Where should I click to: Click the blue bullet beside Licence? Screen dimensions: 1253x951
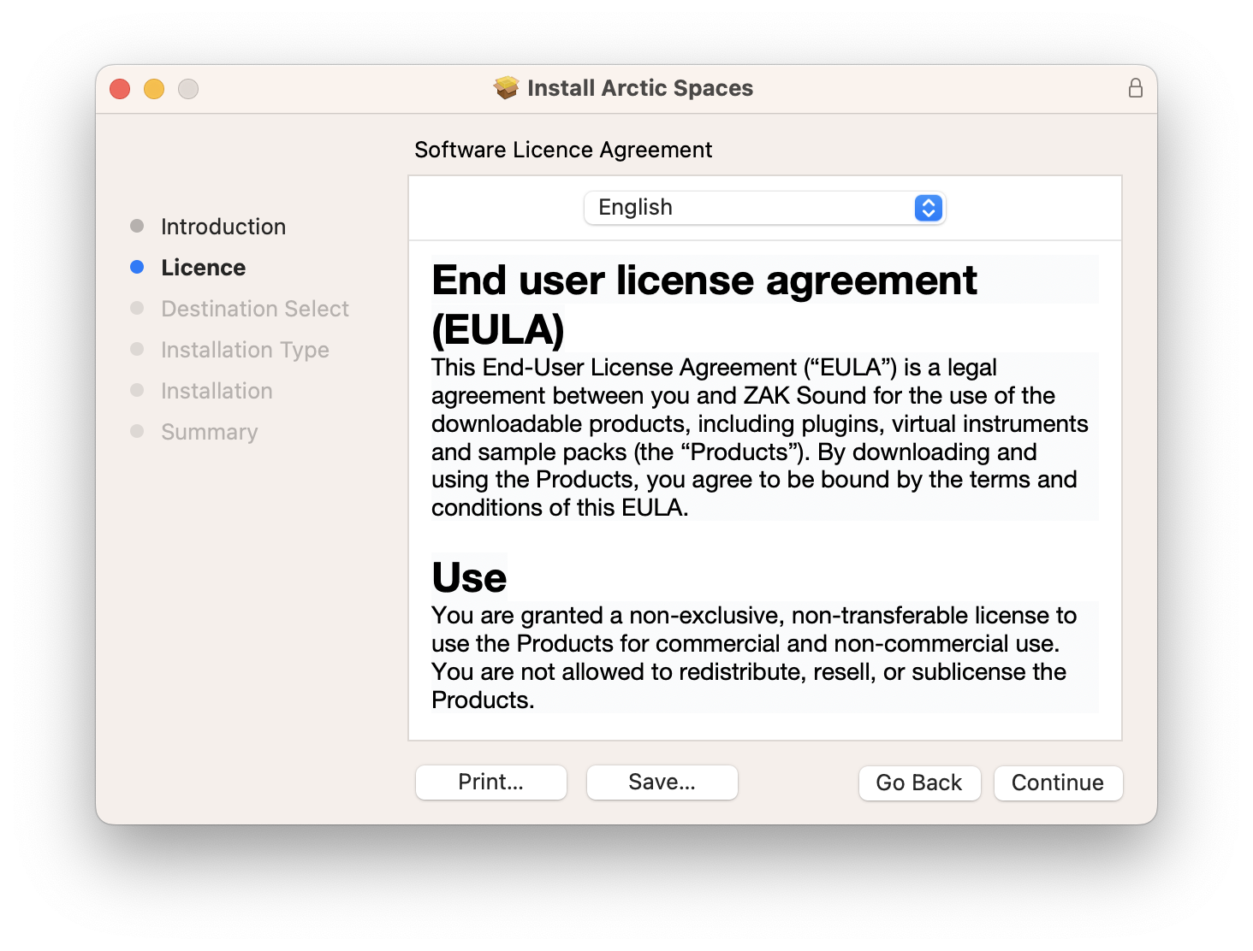pos(137,267)
